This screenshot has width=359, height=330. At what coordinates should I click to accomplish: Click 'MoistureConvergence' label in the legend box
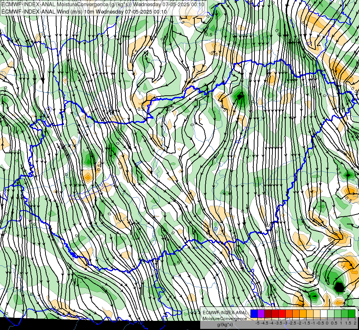click(x=225, y=319)
